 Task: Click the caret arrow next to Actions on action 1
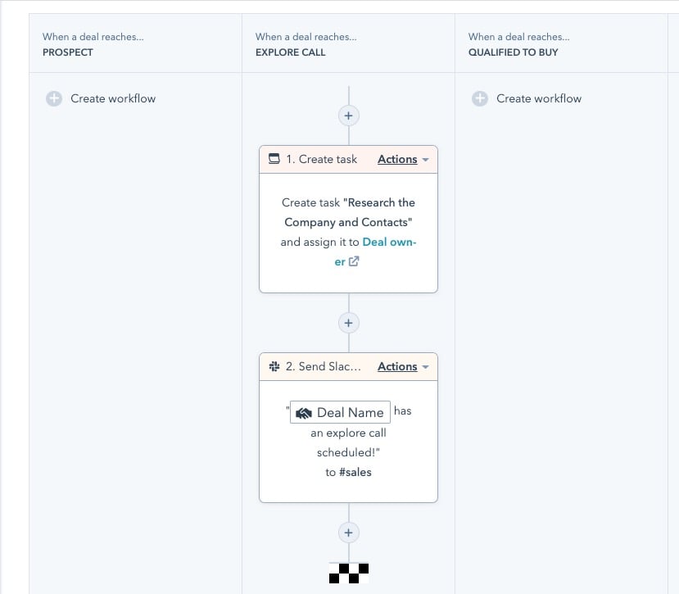pos(423,159)
